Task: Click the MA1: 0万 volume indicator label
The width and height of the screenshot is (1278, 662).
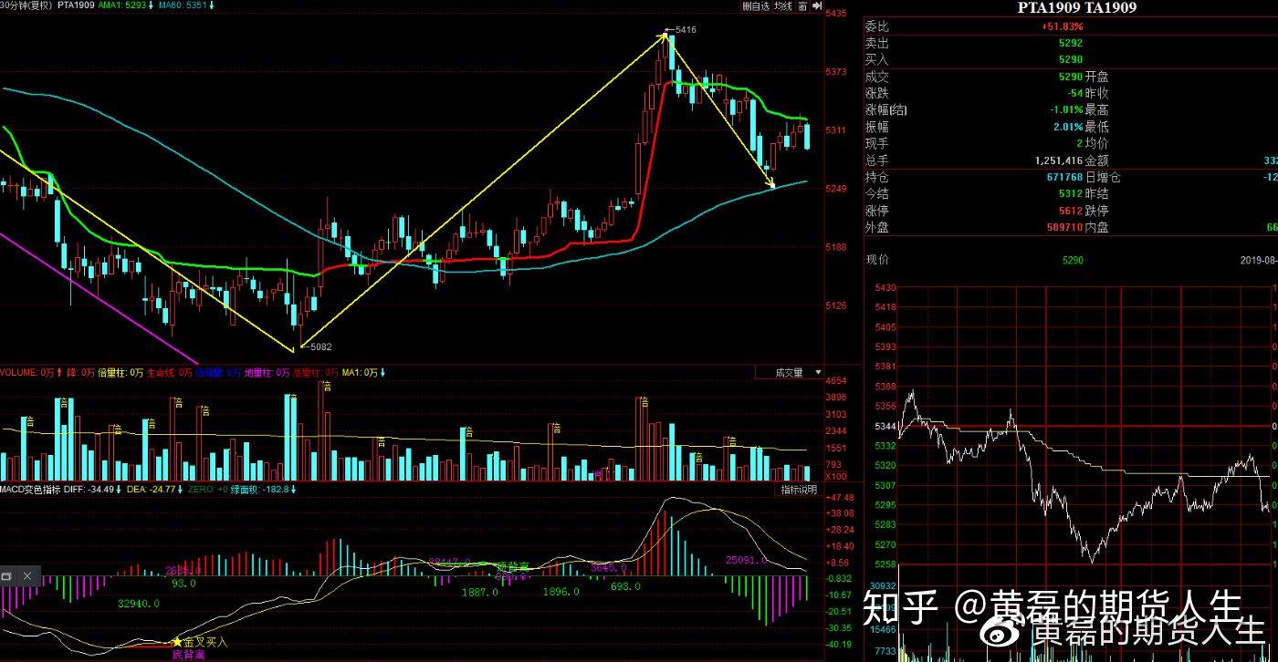Action: tap(361, 373)
